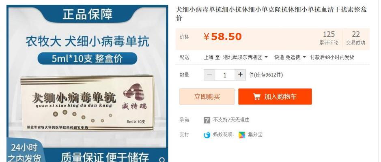The height and width of the screenshot is (162, 381).
Task: Click the 蚂蚁花呗 payment icon
Action: 207,135
